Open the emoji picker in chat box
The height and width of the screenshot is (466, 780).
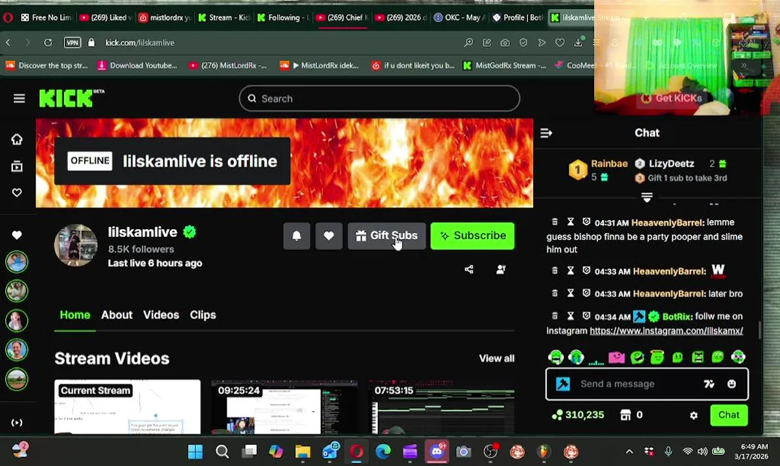tap(731, 384)
